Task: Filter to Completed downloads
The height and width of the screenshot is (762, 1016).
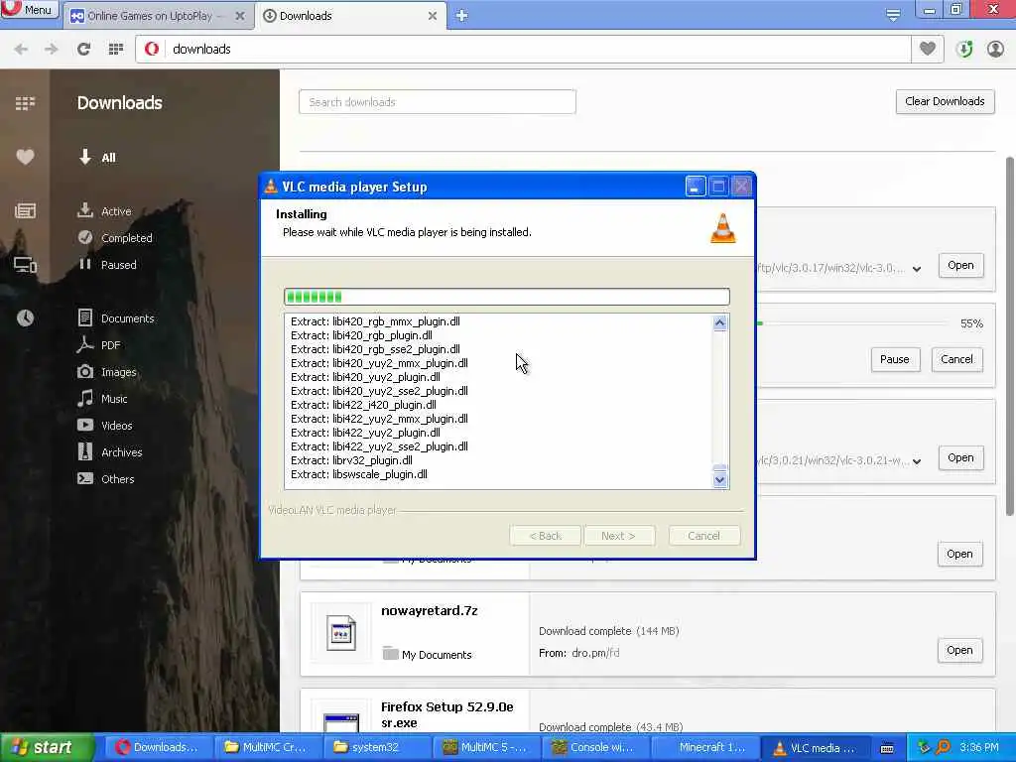Action: click(115, 238)
